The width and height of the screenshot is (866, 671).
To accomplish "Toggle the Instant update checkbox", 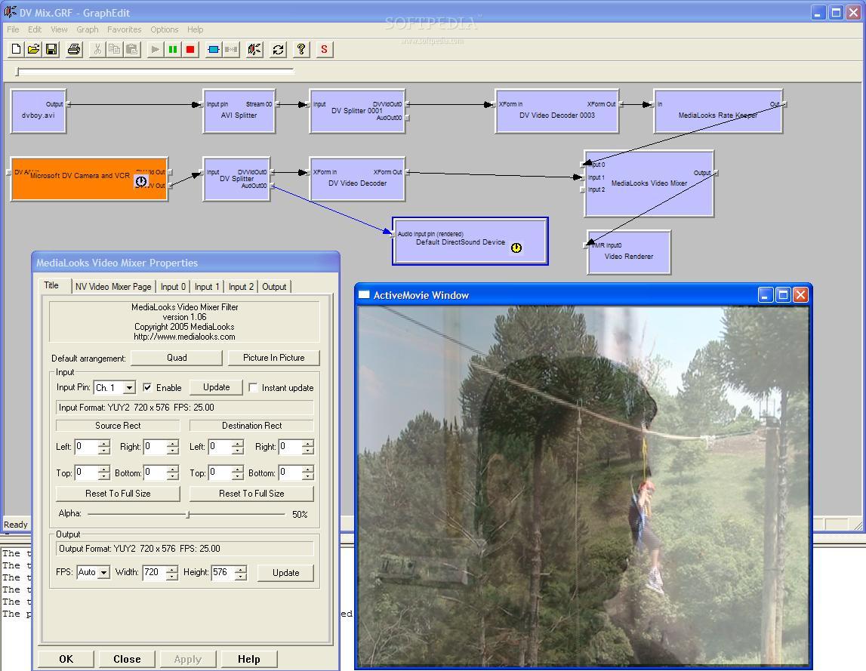I will pyautogui.click(x=253, y=388).
